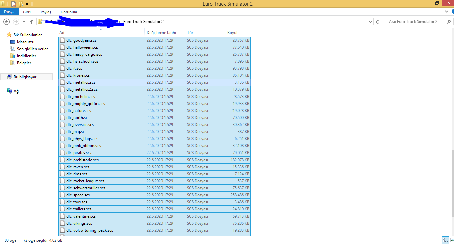Select the file name dlc_space.scs
Image resolution: width=454 pixels, height=244 pixels.
[x=78, y=195]
